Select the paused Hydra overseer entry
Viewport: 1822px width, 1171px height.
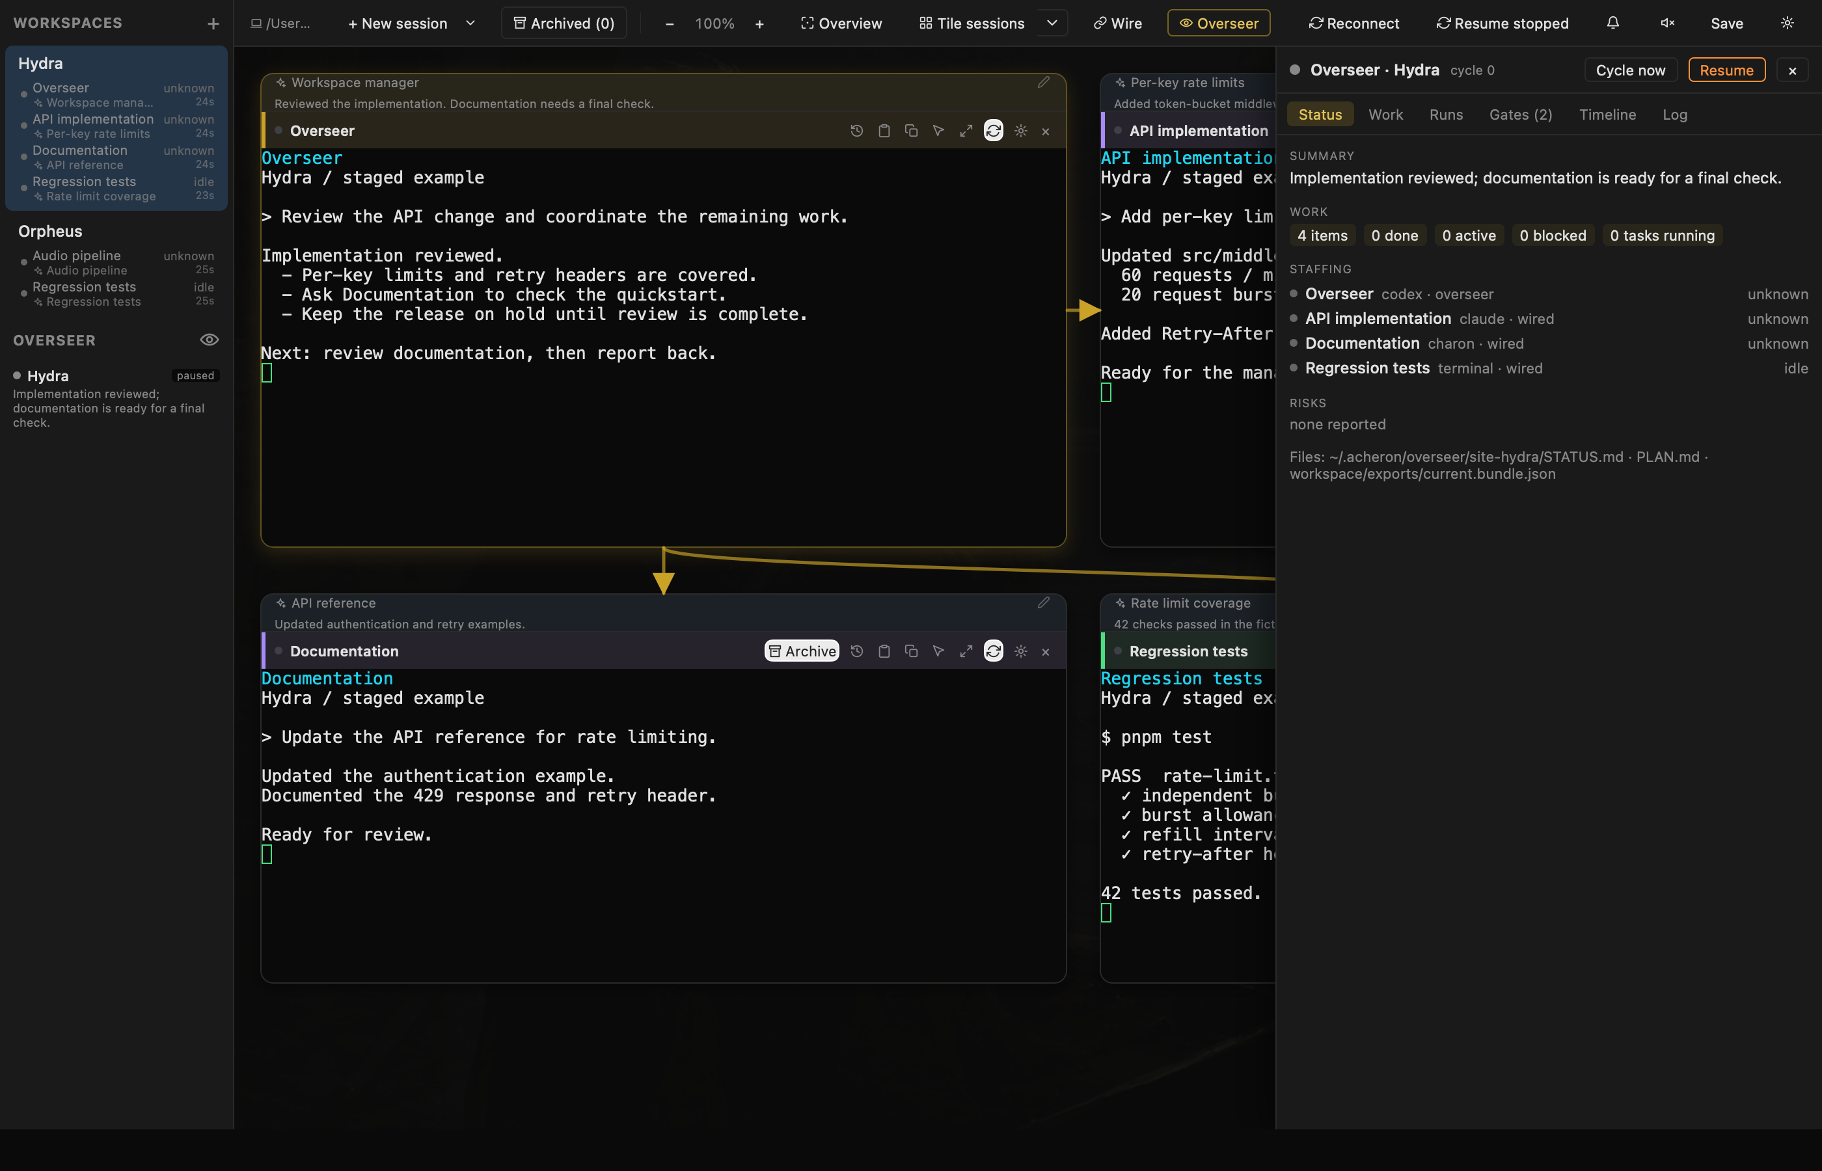click(x=116, y=398)
